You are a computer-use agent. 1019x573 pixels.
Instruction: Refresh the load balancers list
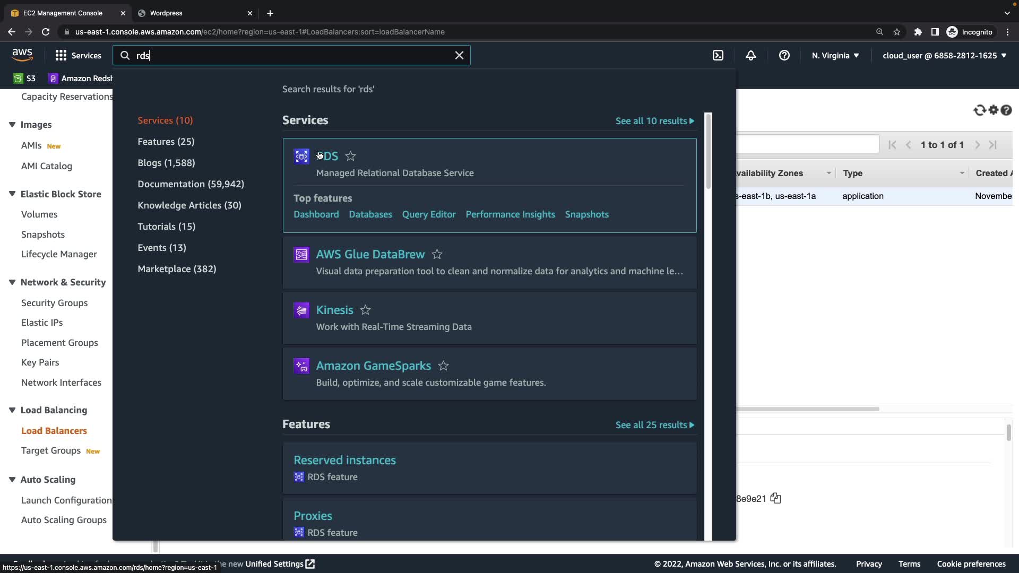click(x=979, y=110)
